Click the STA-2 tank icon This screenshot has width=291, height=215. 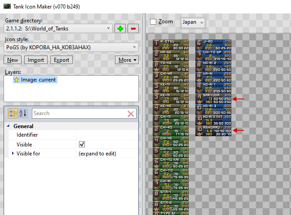pos(171,206)
